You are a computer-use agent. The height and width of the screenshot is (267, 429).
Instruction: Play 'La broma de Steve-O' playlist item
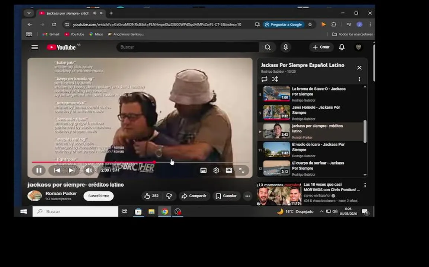(x=310, y=94)
